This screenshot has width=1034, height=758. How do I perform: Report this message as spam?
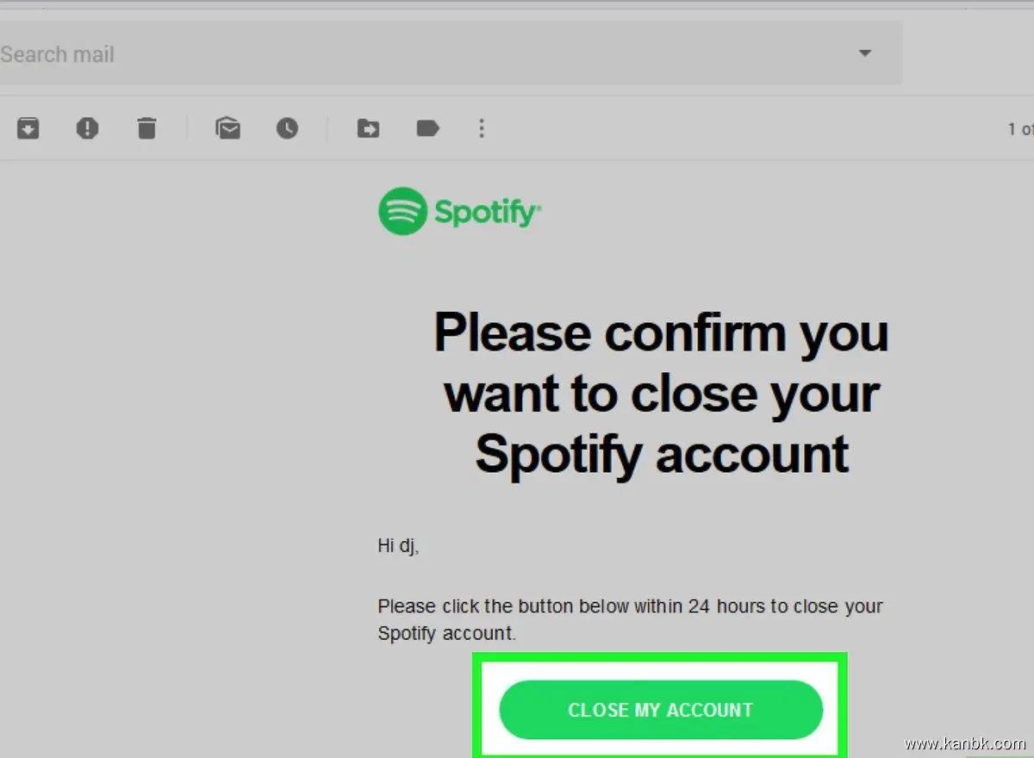coord(87,128)
